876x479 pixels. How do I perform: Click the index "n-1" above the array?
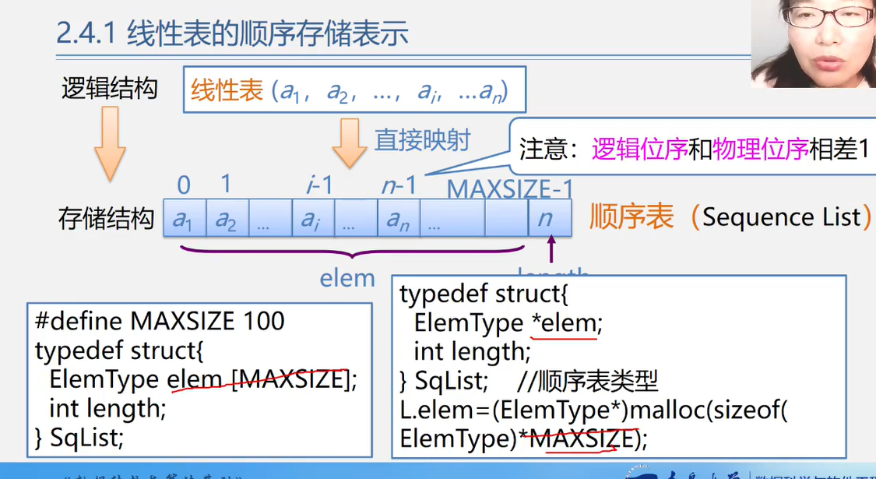coord(399,185)
